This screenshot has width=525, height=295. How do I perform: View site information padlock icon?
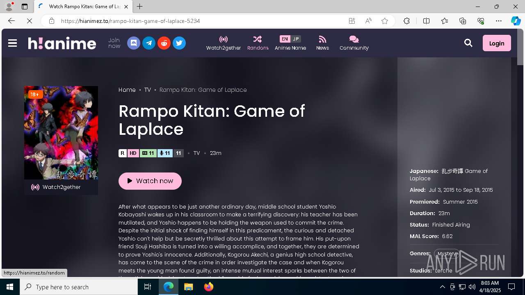tap(52, 21)
